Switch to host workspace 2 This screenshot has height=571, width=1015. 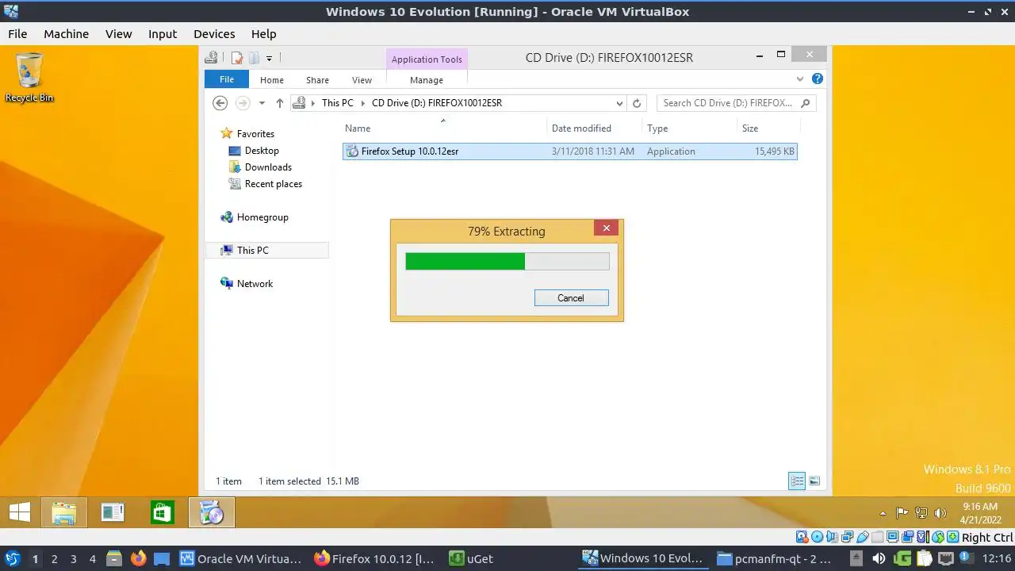click(x=54, y=559)
